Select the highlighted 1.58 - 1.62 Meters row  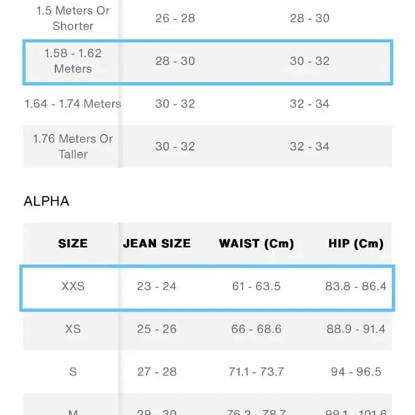click(208, 62)
